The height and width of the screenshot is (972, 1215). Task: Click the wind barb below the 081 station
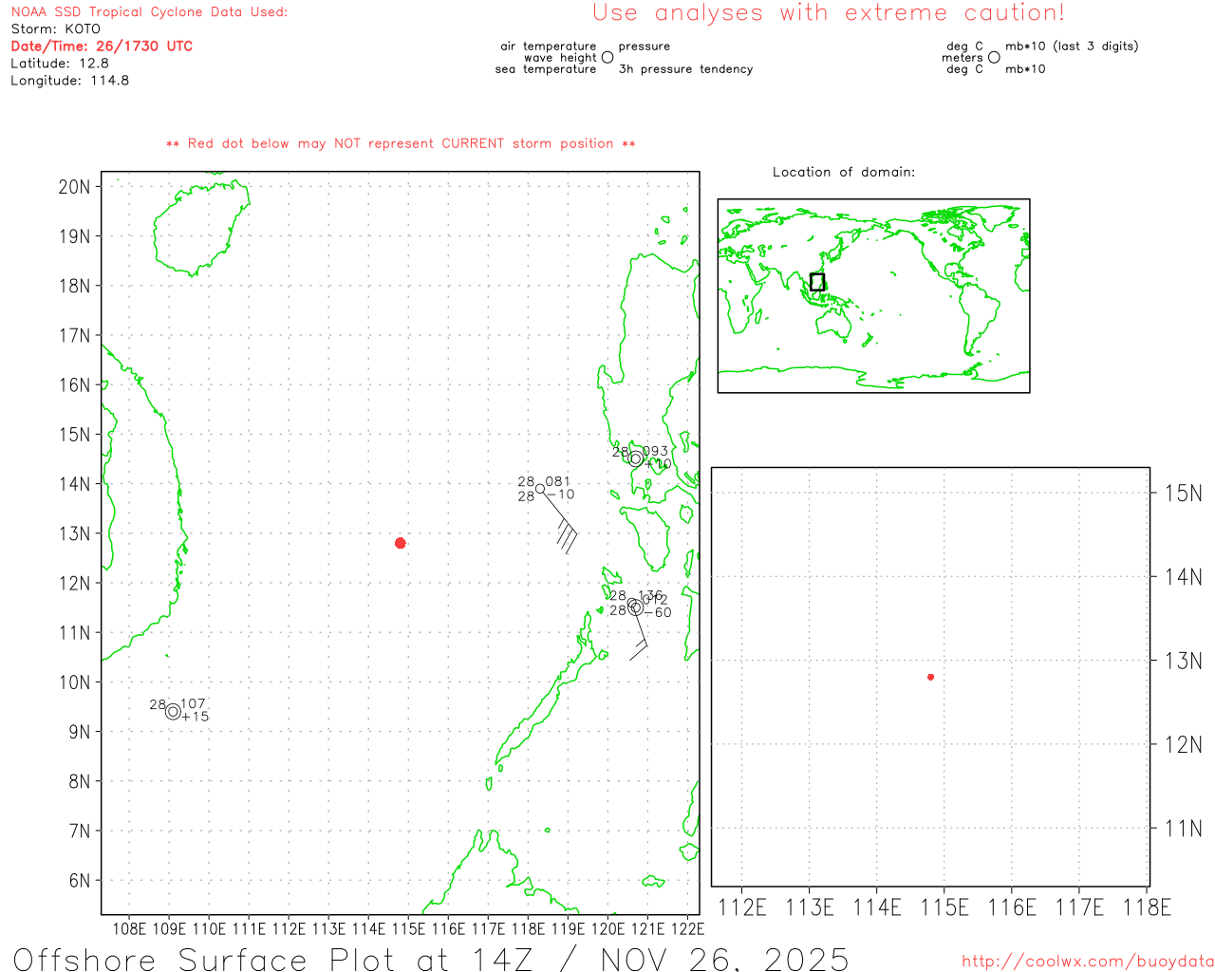pos(560,522)
